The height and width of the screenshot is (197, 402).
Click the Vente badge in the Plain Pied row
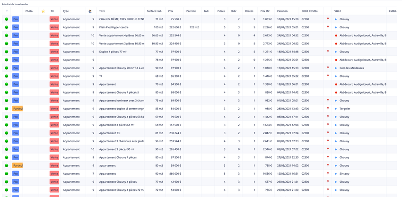54,27
